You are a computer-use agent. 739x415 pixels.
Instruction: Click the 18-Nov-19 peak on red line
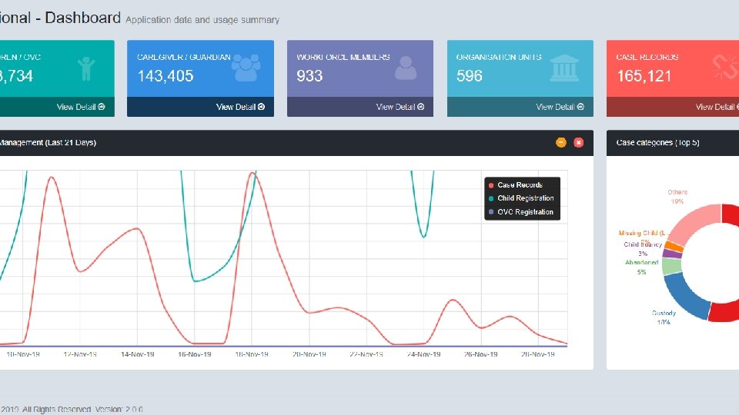[x=252, y=173]
